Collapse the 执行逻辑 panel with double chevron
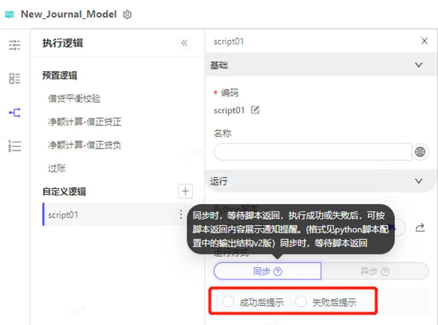This screenshot has height=325, width=438. click(x=184, y=43)
